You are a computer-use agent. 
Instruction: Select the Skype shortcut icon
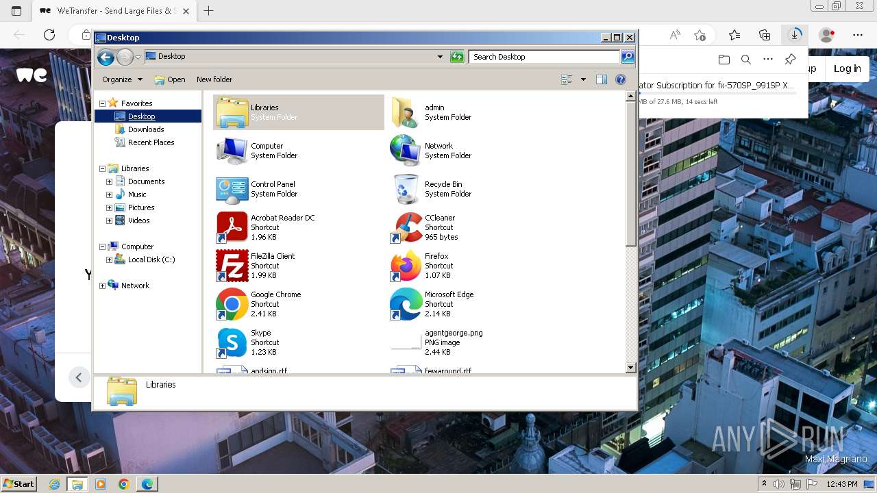[232, 342]
